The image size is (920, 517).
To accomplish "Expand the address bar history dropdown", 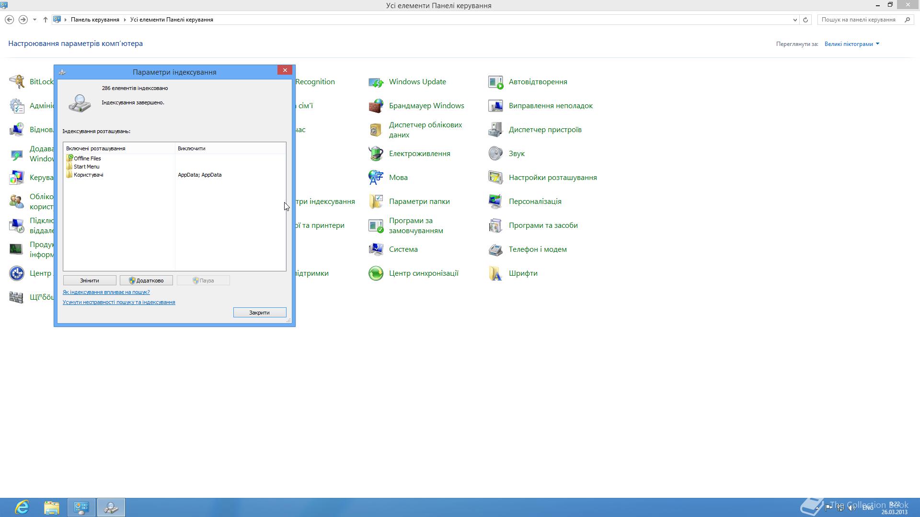I will 795,20.
